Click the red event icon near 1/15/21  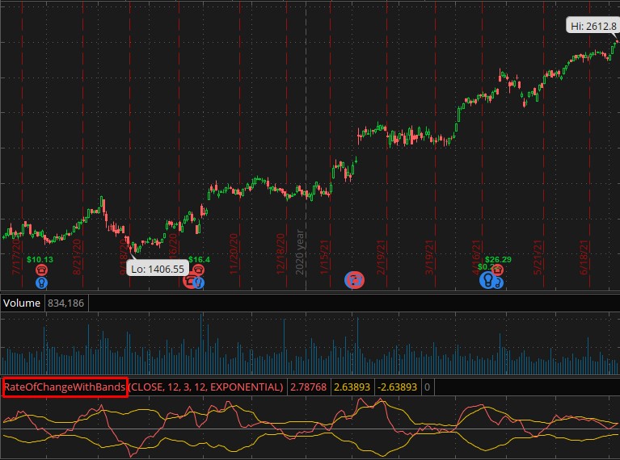click(355, 280)
